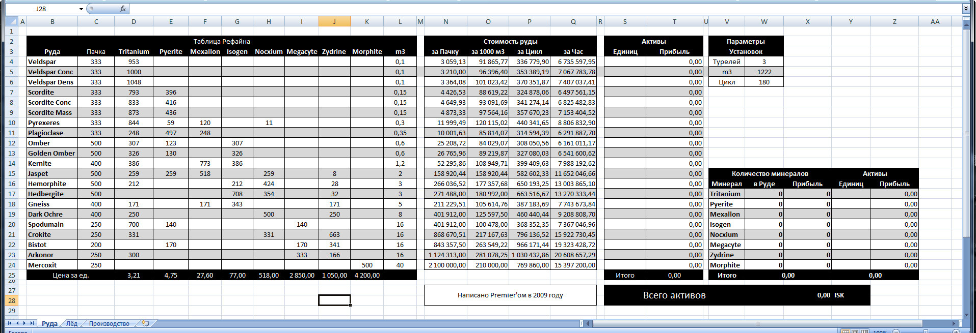Jump to first sheet with tab navigation arrow
Viewport: 976px width, 333px height.
[x=10, y=323]
